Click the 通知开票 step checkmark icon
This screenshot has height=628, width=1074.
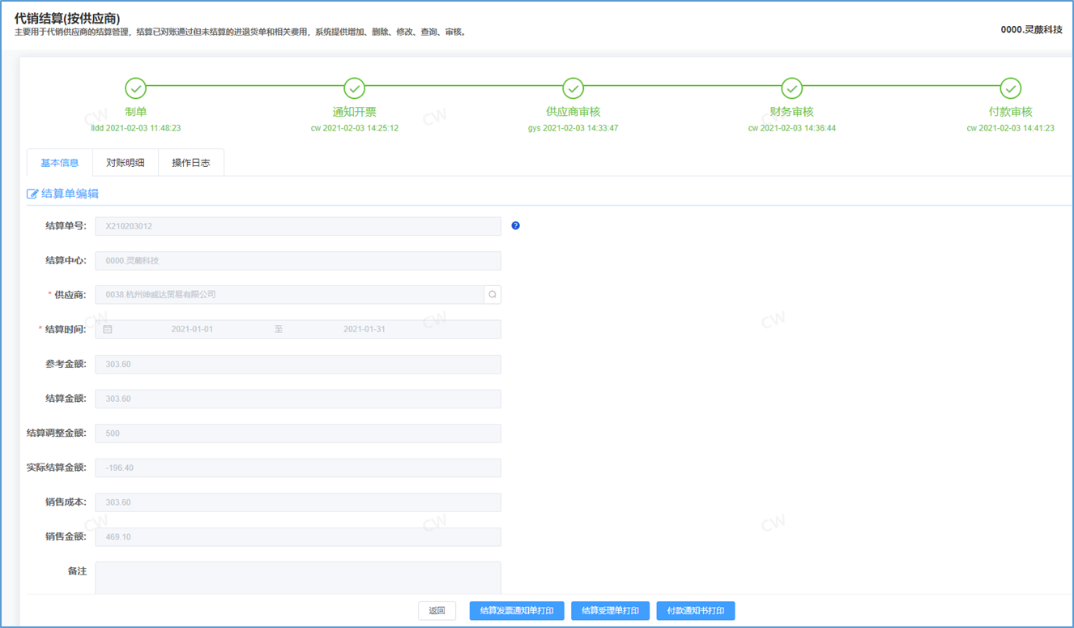point(354,88)
